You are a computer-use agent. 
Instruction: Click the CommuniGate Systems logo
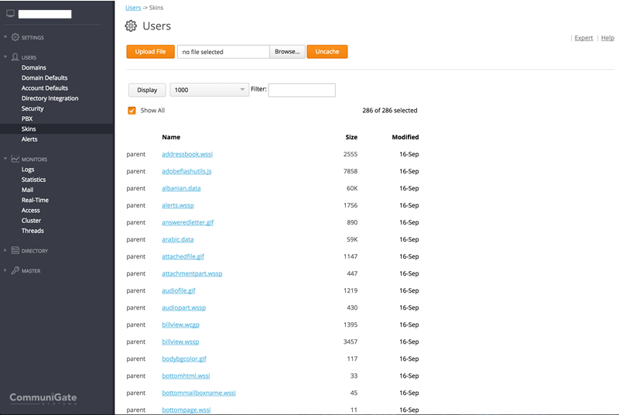point(43,399)
